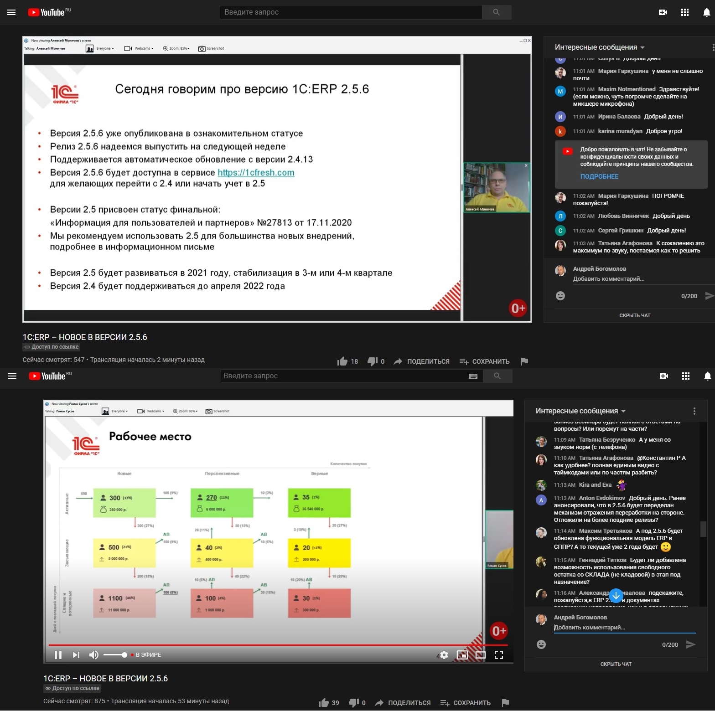Click author name Kira and Eva in chat

tap(595, 485)
